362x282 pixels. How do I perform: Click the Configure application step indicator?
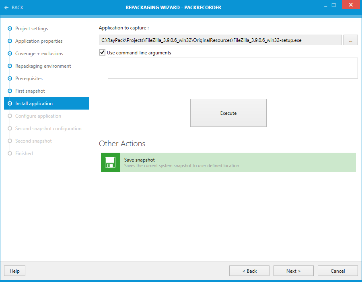click(9, 116)
